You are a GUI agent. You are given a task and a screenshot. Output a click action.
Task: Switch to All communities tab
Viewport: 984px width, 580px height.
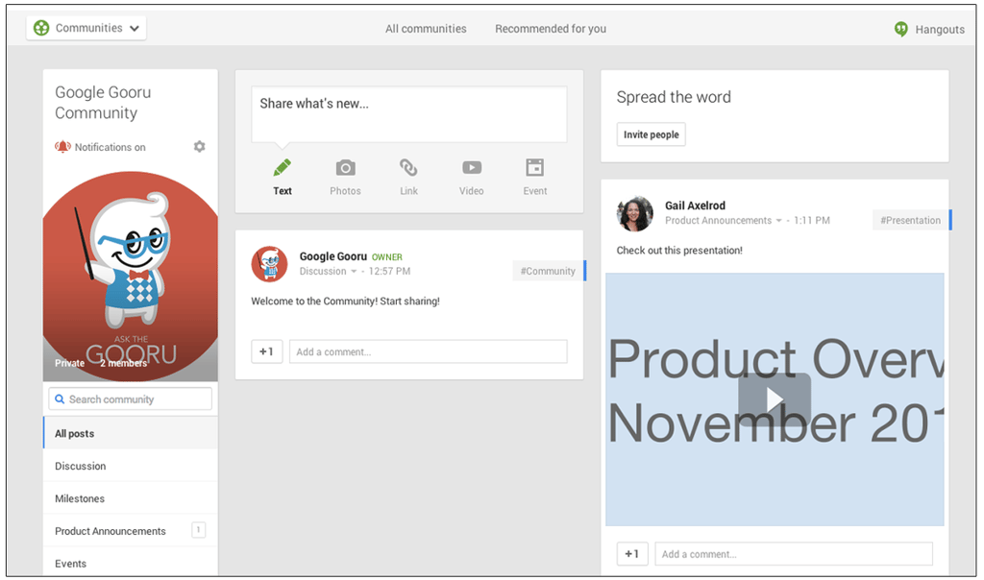(x=426, y=29)
